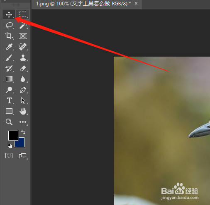This screenshot has height=205, width=210.
Task: Select the Hand tool
Action: 23,111
